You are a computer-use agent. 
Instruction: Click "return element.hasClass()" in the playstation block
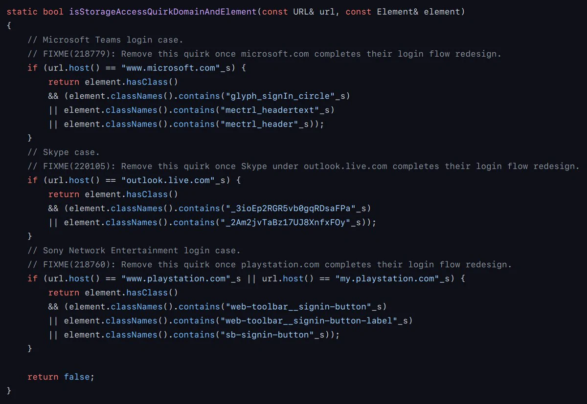coord(113,292)
